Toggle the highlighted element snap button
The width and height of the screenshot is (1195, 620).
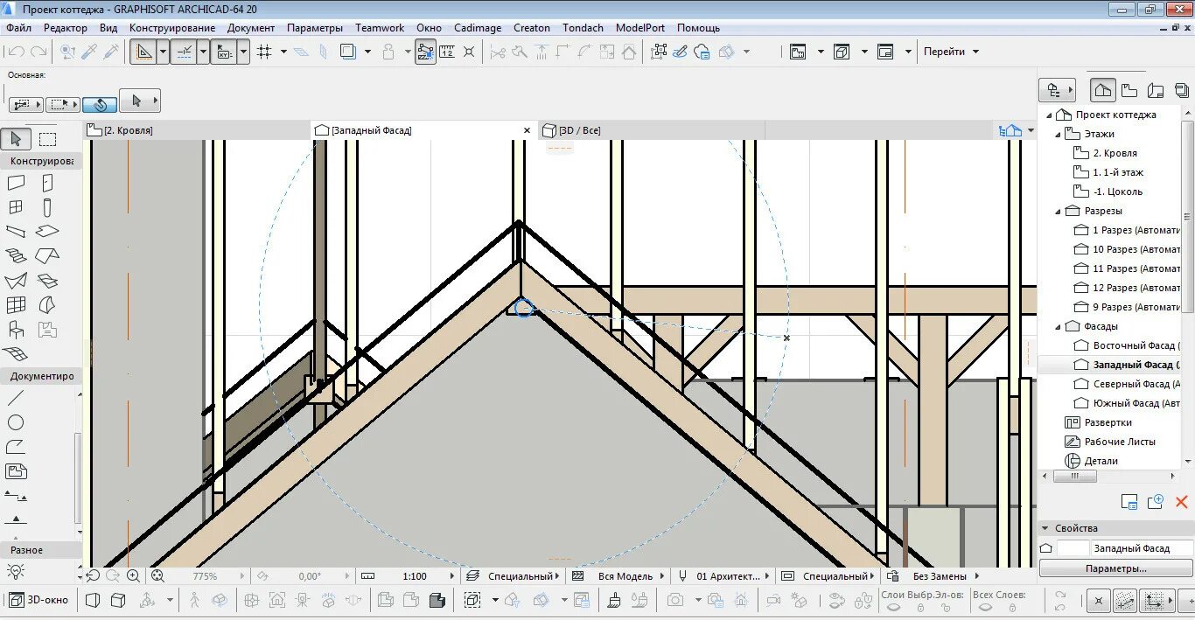425,52
